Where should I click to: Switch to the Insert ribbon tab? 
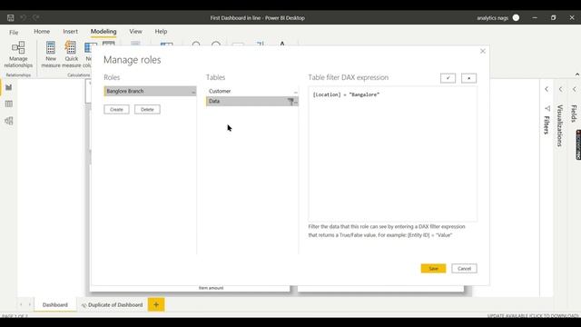point(71,32)
